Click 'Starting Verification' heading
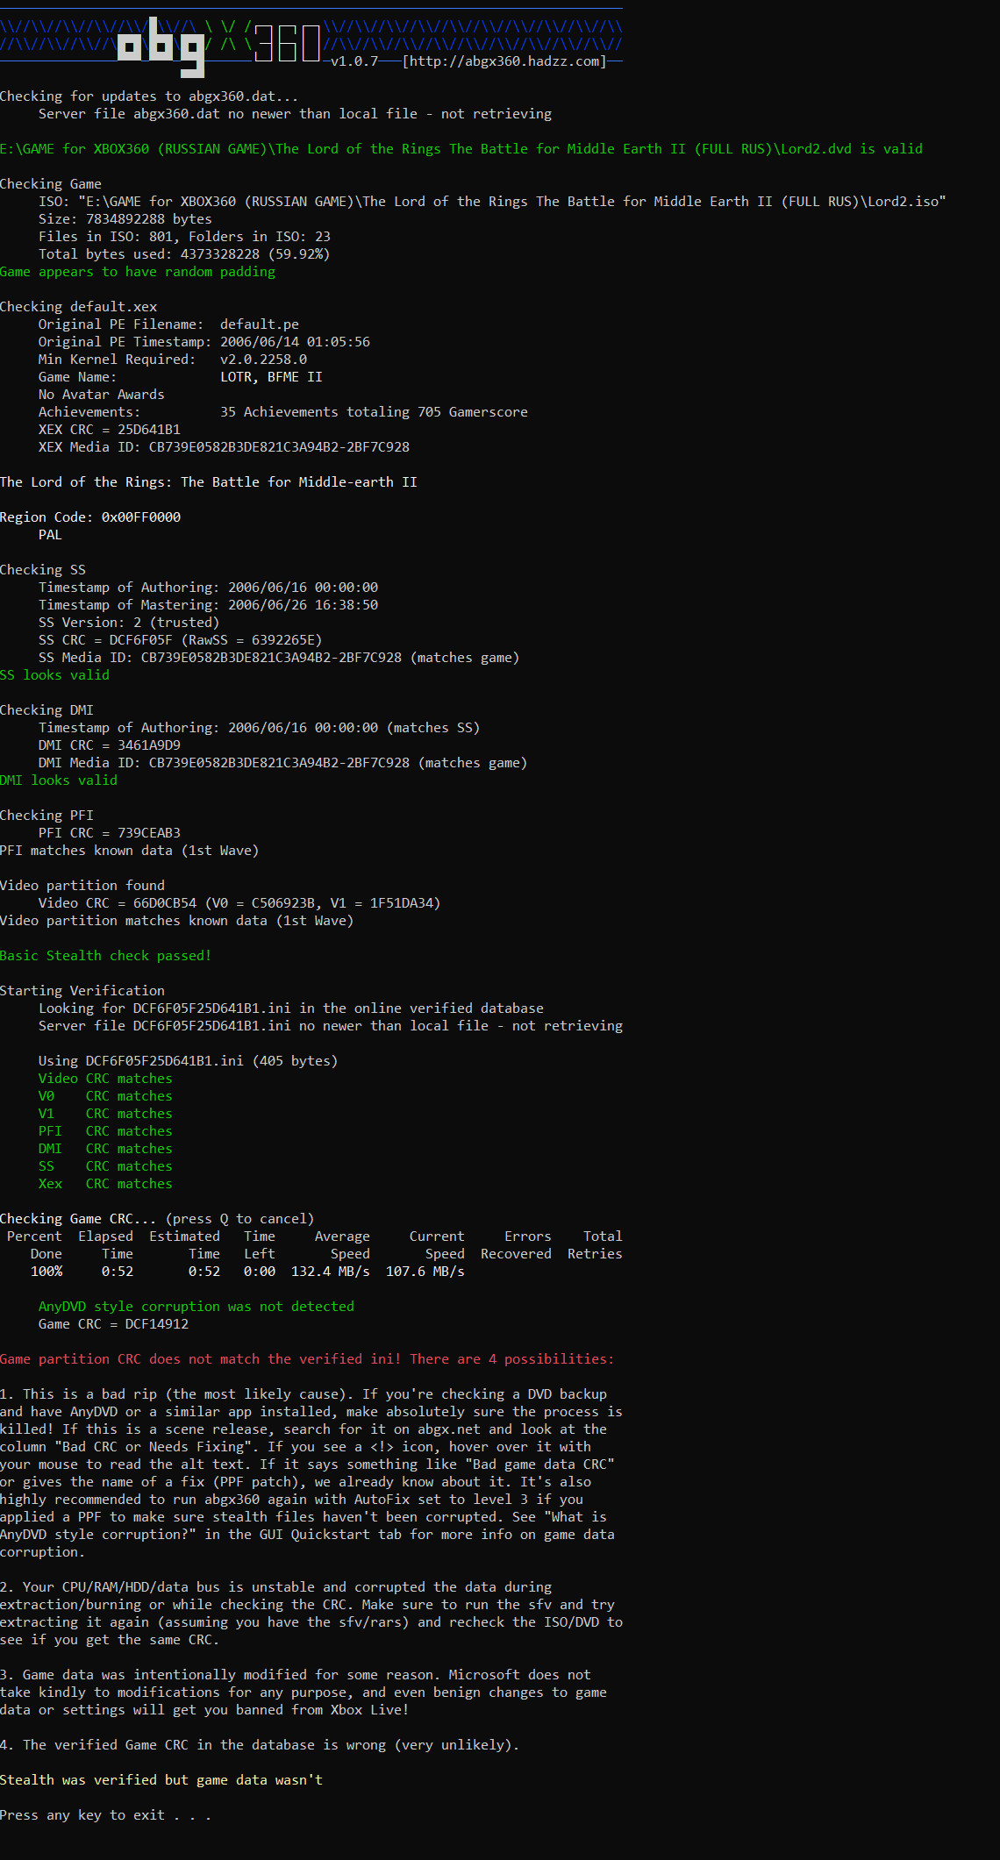Screen dimensions: 1000x1860 tap(82, 991)
